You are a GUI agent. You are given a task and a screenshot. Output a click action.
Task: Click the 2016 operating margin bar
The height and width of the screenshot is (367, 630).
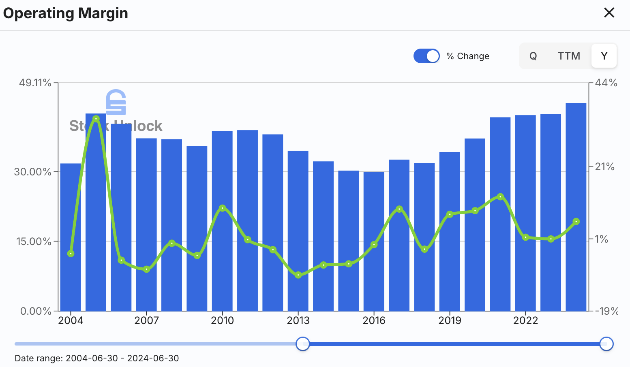[374, 241]
